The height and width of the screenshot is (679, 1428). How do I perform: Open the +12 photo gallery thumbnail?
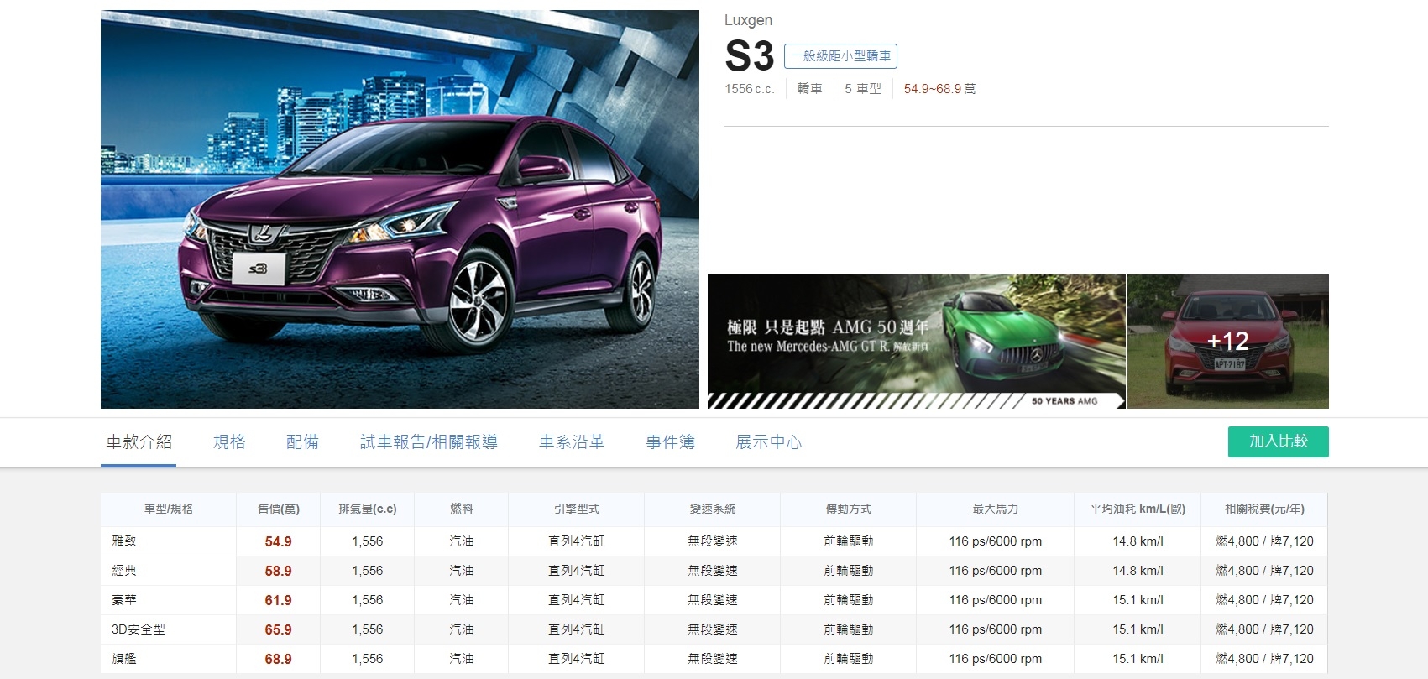[1228, 342]
